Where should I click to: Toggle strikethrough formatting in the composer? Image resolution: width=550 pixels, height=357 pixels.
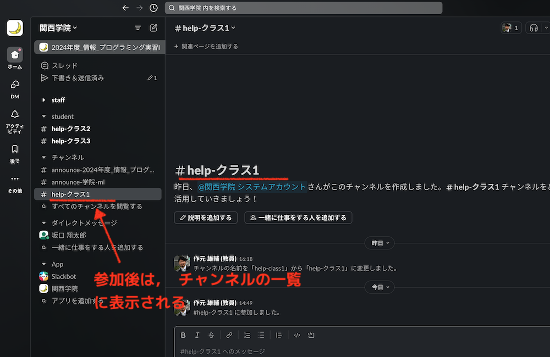pos(211,335)
